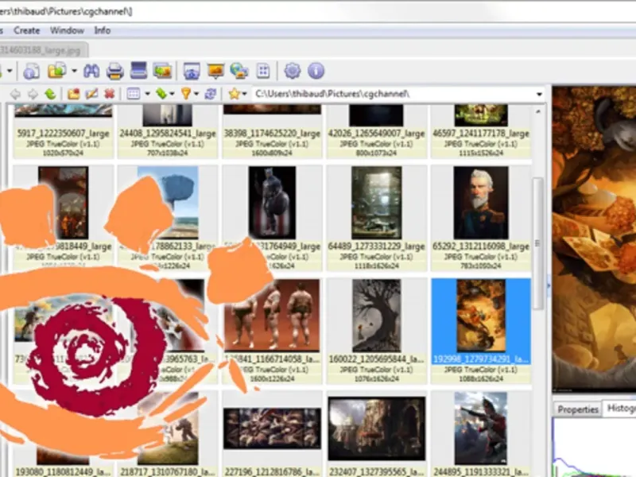Viewport: 636px width, 477px height.
Task: Click the file name 193080_1180812449
Action: (x=63, y=472)
